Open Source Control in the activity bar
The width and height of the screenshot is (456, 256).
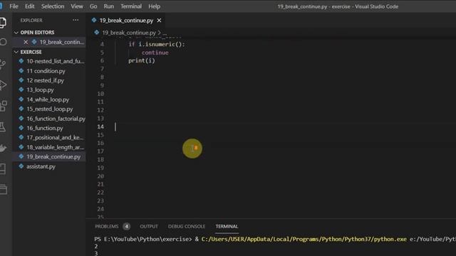click(3, 63)
